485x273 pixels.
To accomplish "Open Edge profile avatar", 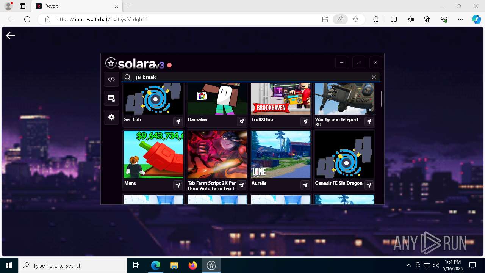I will click(x=8, y=6).
